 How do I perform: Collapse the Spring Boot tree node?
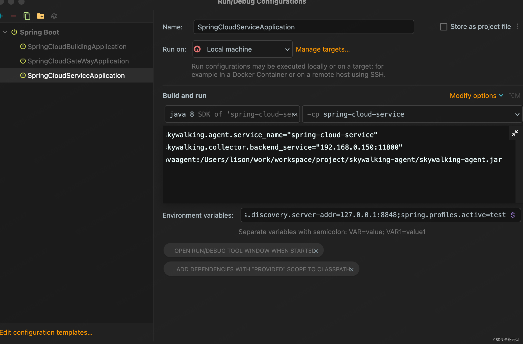[x=5, y=32]
